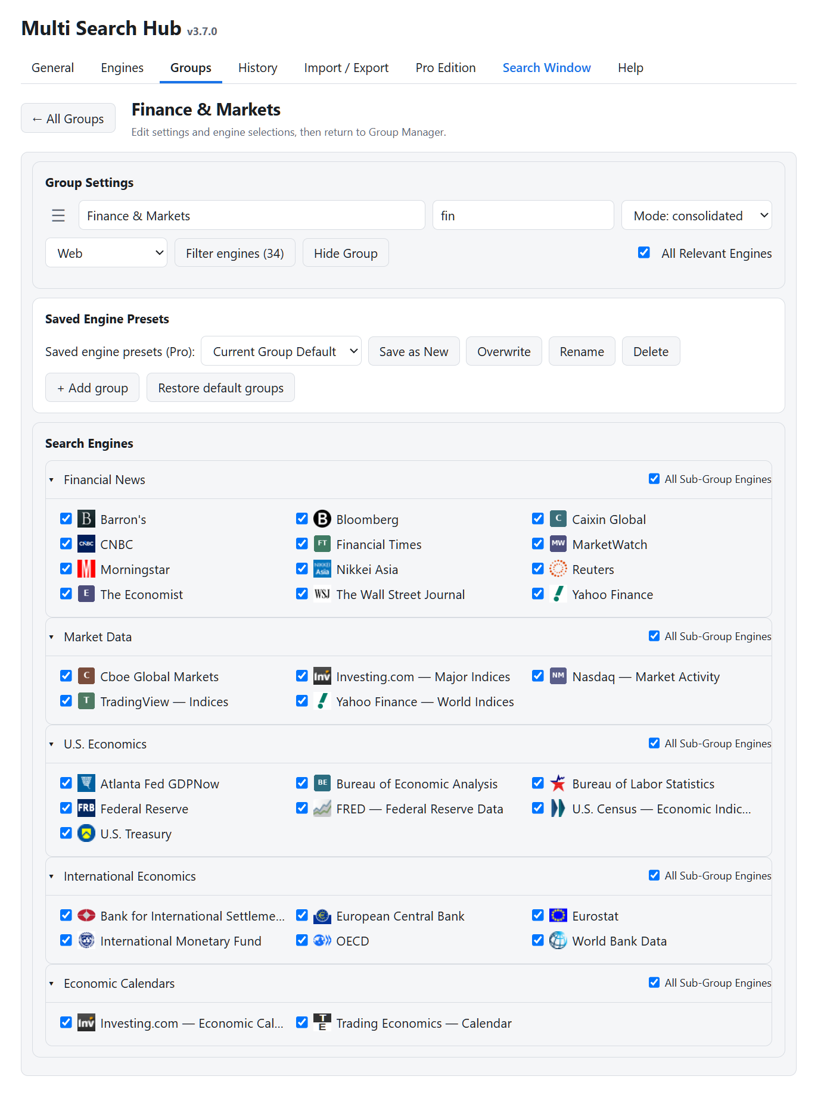The image size is (824, 1098).
Task: Click Restore default groups
Action: click(x=220, y=388)
